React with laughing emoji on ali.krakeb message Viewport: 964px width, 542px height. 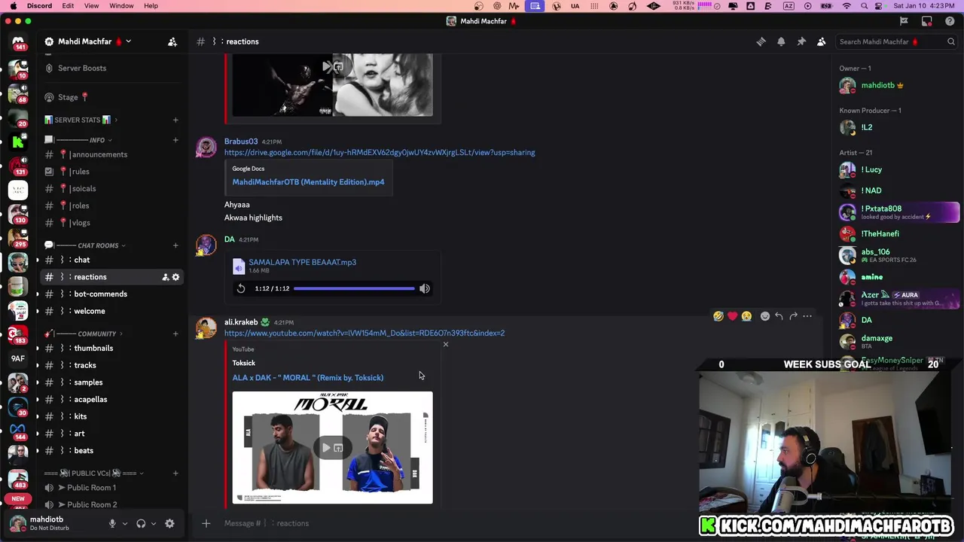pos(718,316)
